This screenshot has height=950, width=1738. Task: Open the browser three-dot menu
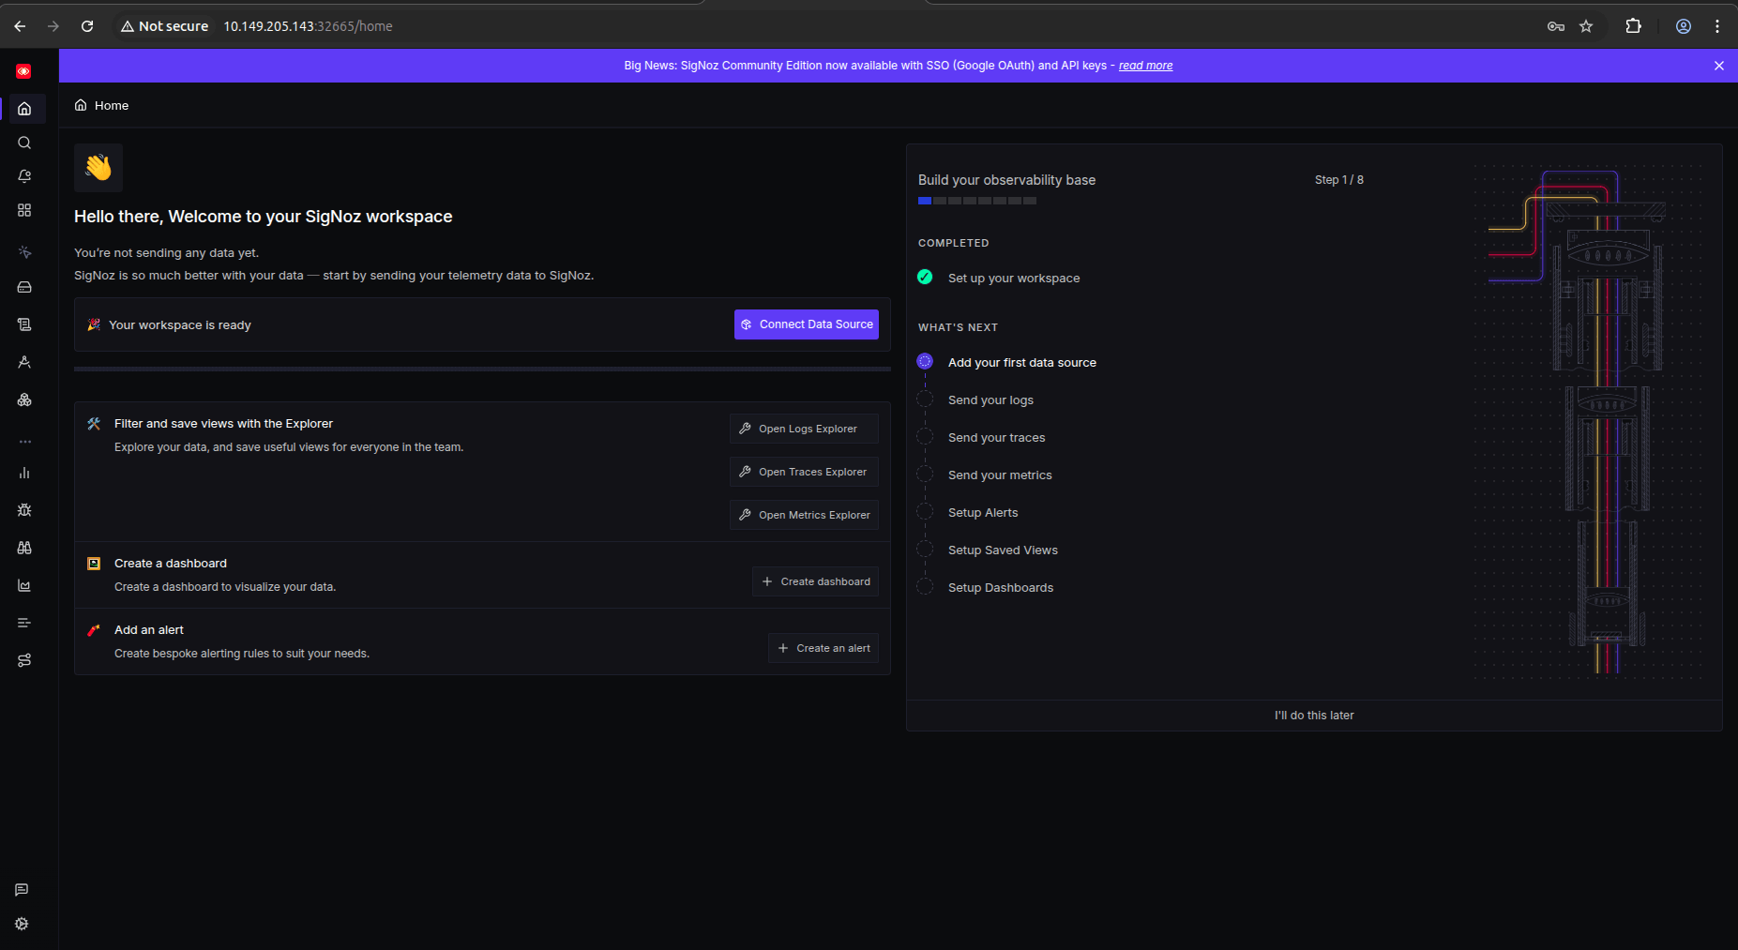(1717, 26)
